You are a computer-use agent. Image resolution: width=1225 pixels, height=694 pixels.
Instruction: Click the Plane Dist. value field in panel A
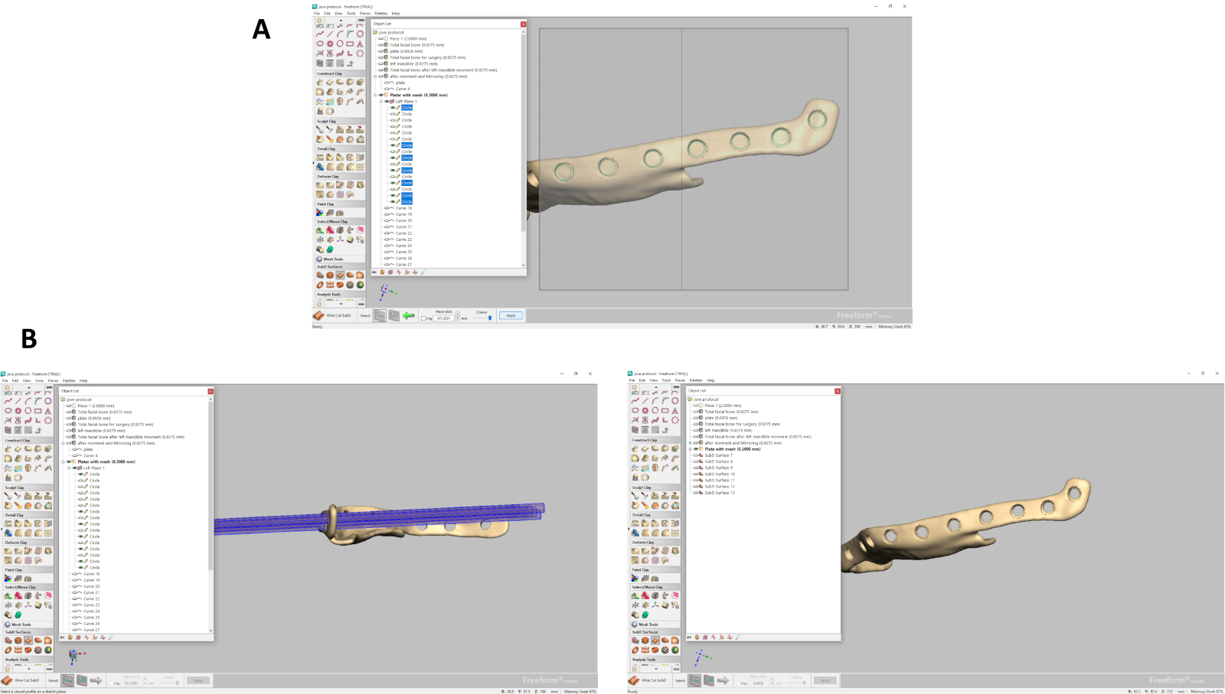tap(444, 318)
